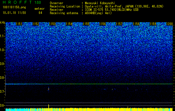Click the tall yellow level spike at 1153
This screenshot has height=111, width=175.
click(x=49, y=106)
